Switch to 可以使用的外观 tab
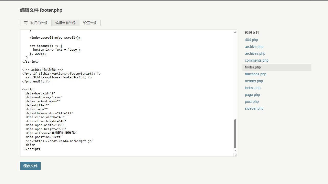The width and height of the screenshot is (328, 184). point(36,23)
